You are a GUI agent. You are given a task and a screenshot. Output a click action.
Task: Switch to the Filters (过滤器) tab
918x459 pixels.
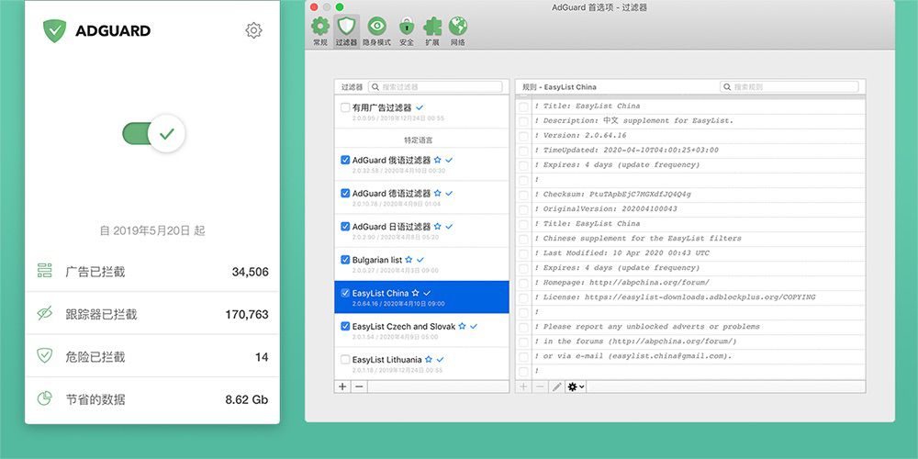347,31
